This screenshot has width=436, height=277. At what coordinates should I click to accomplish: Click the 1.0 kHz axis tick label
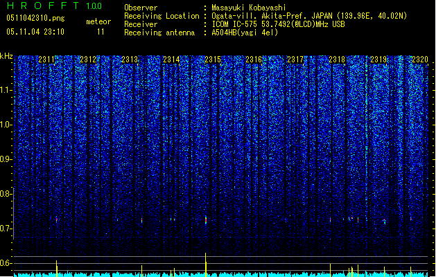coord(6,125)
